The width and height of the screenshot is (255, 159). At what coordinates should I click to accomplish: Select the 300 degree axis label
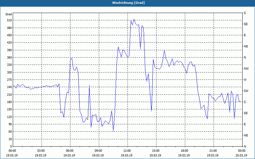click(10, 73)
